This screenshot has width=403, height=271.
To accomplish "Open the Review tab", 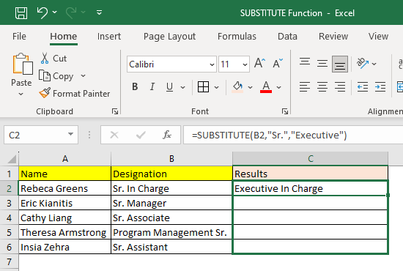I will [x=333, y=37].
